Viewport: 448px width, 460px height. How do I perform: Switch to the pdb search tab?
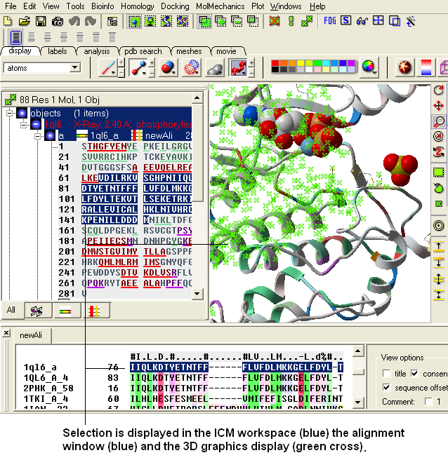coord(140,51)
